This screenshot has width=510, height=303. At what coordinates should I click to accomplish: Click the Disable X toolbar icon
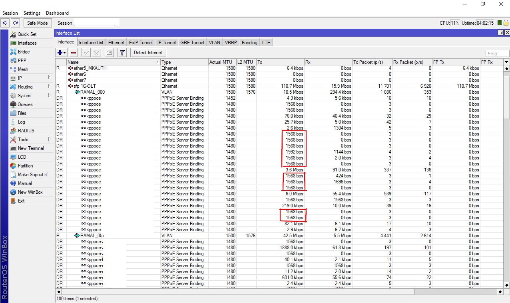[96, 53]
